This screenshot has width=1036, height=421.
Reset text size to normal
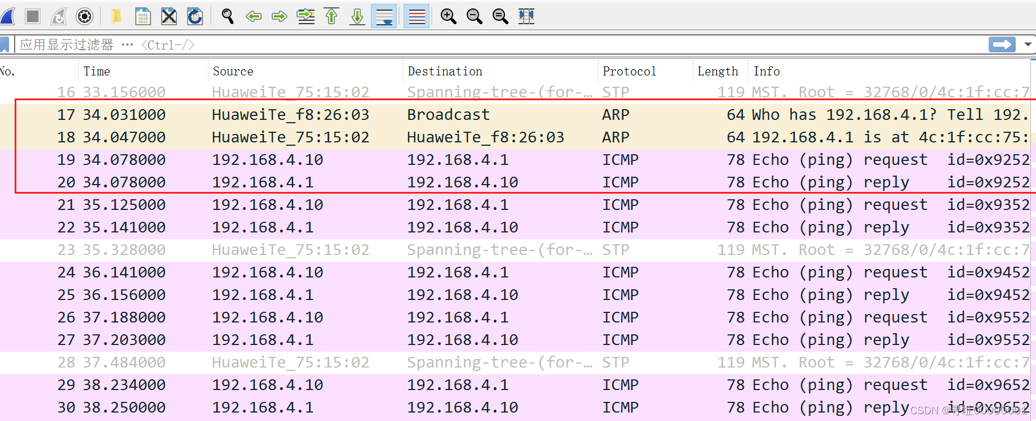[x=501, y=16]
